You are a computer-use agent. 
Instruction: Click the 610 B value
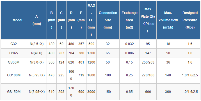coord(52,91)
